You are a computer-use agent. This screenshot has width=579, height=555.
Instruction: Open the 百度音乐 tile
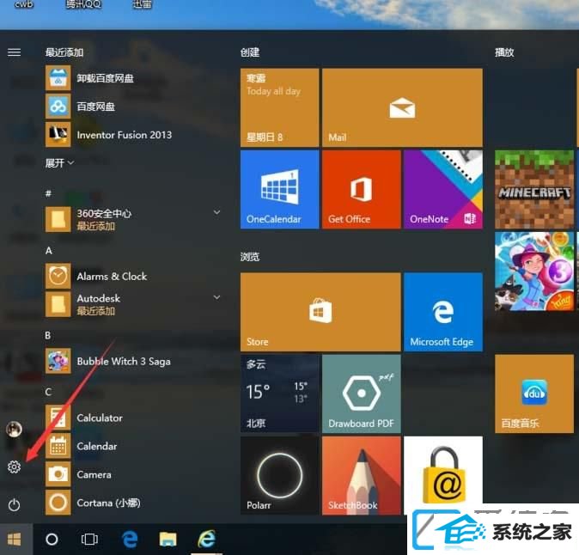(x=534, y=393)
